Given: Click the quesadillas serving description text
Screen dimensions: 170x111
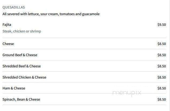Looking at the screenshot, I should (51, 14).
